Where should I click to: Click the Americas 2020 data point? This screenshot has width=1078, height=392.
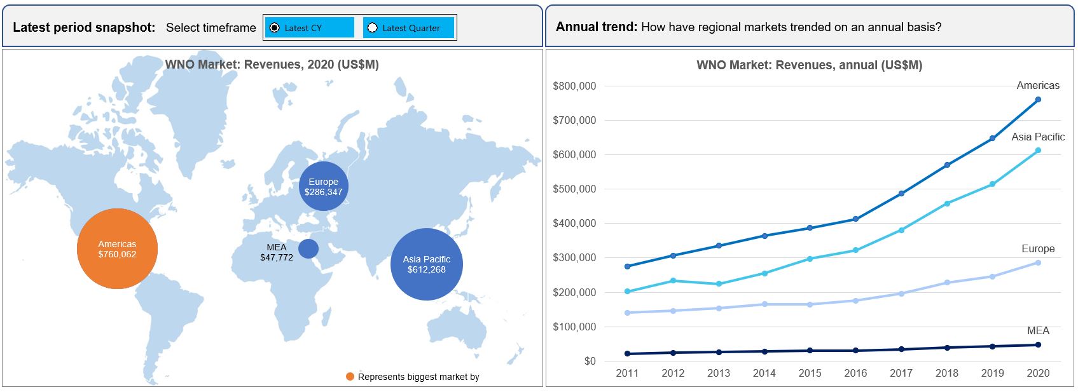click(1038, 100)
